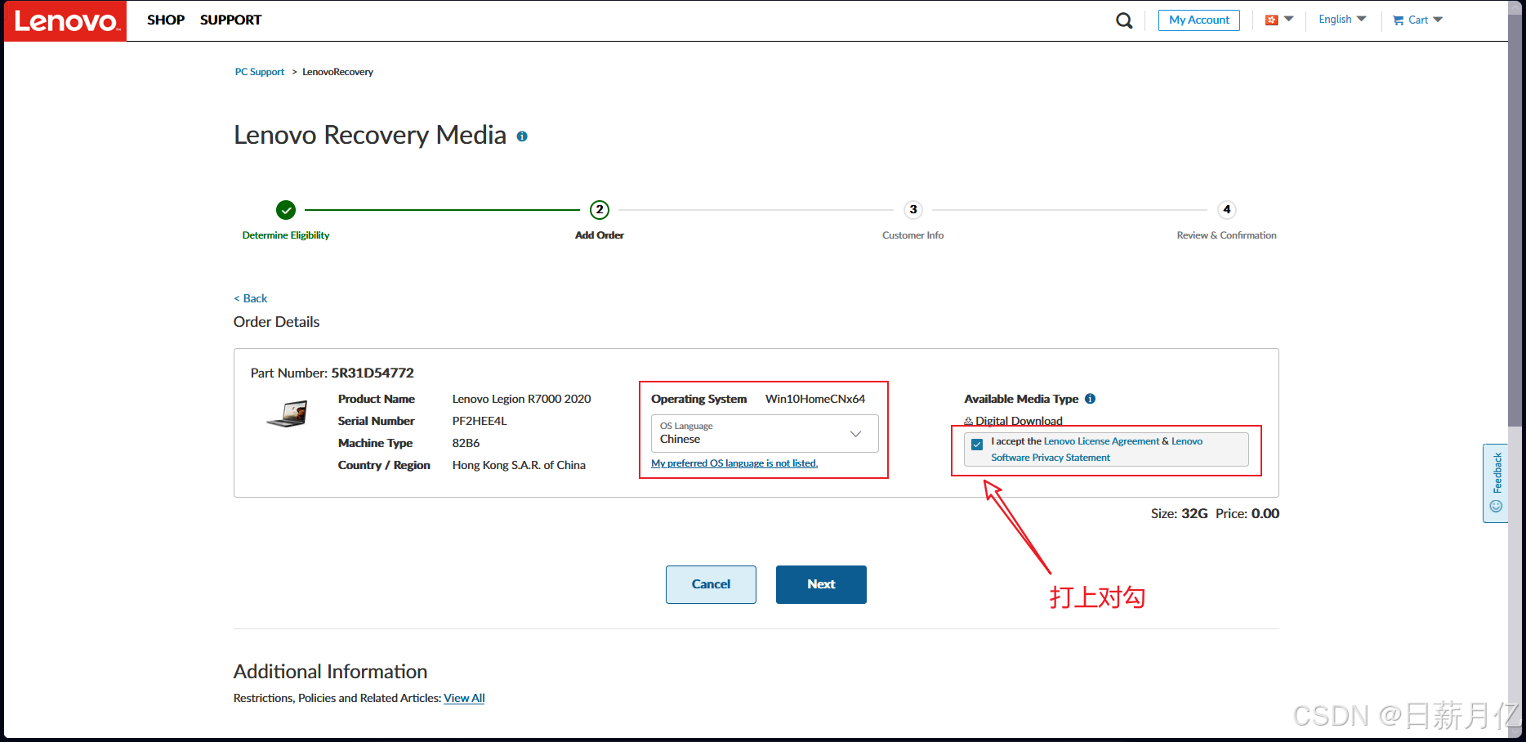
Task: Open PC Support breadcrumb link
Action: pos(260,72)
